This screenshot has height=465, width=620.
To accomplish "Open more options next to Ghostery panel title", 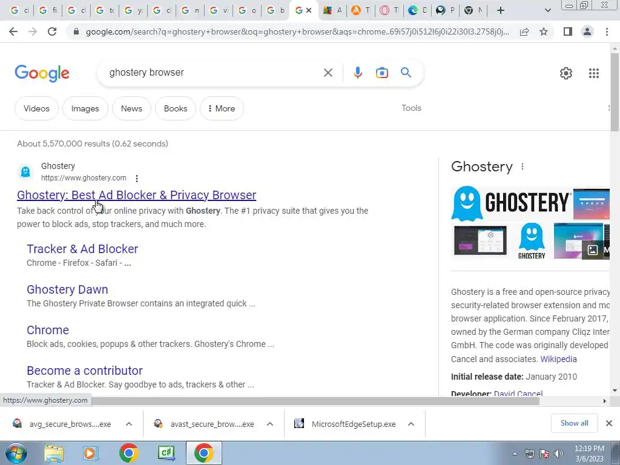I will [523, 167].
